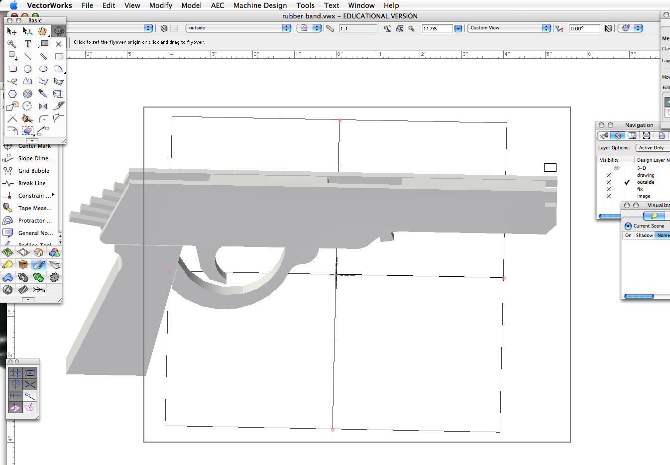670x465 pixels.
Task: Select the Tape Measure tool
Action: click(29, 208)
